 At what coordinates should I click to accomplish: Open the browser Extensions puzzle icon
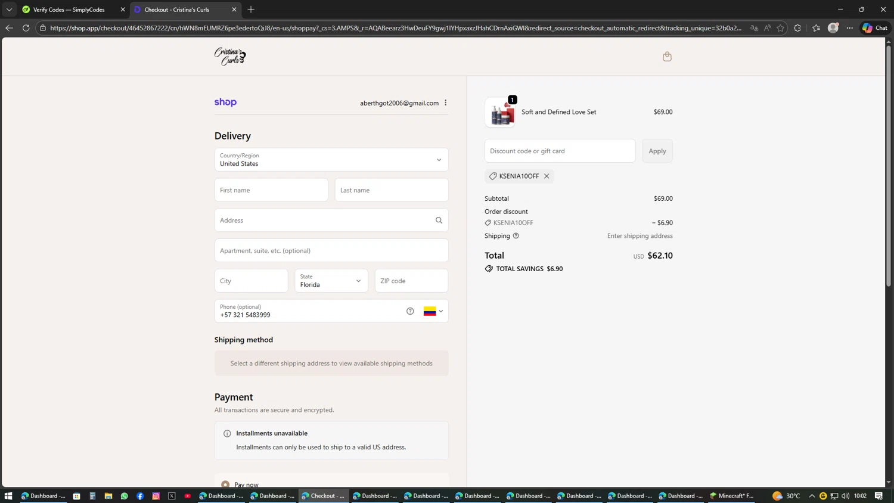coord(797,28)
